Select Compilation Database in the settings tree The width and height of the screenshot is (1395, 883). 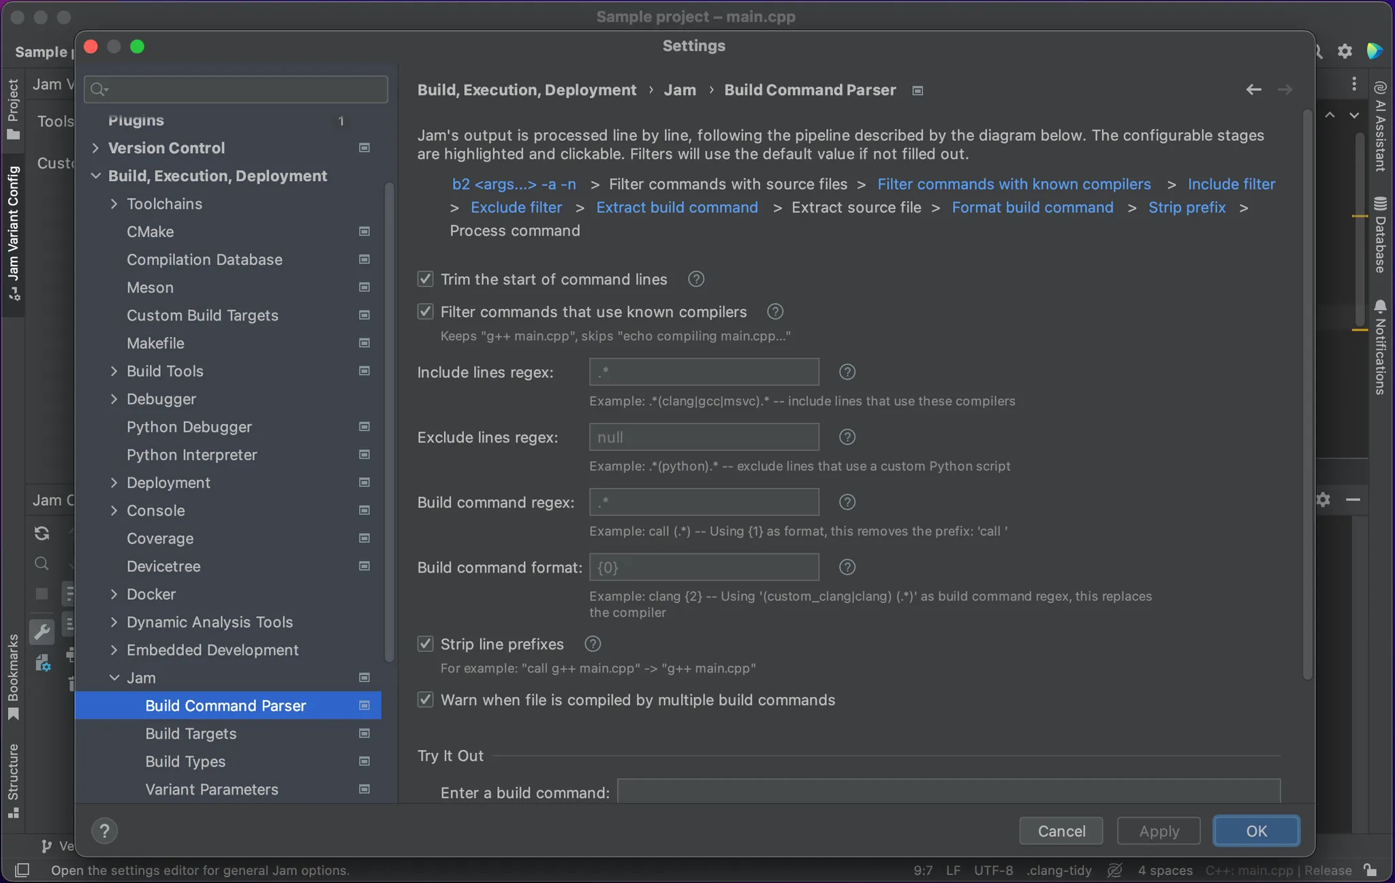228,259
